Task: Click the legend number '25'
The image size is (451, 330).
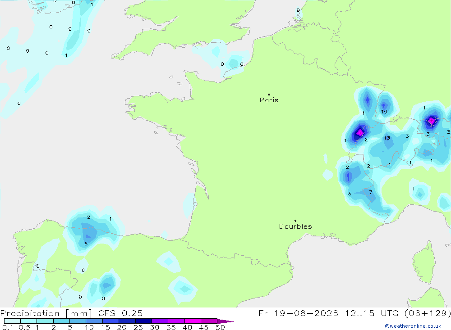Action: point(138,327)
